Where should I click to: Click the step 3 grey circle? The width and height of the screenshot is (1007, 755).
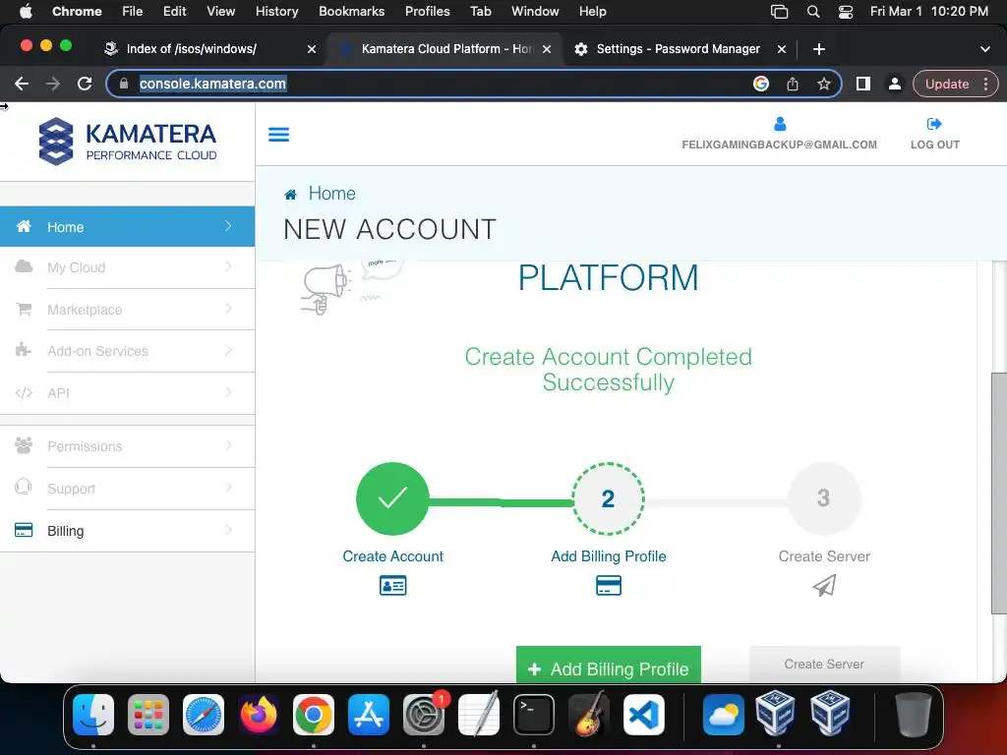[824, 498]
